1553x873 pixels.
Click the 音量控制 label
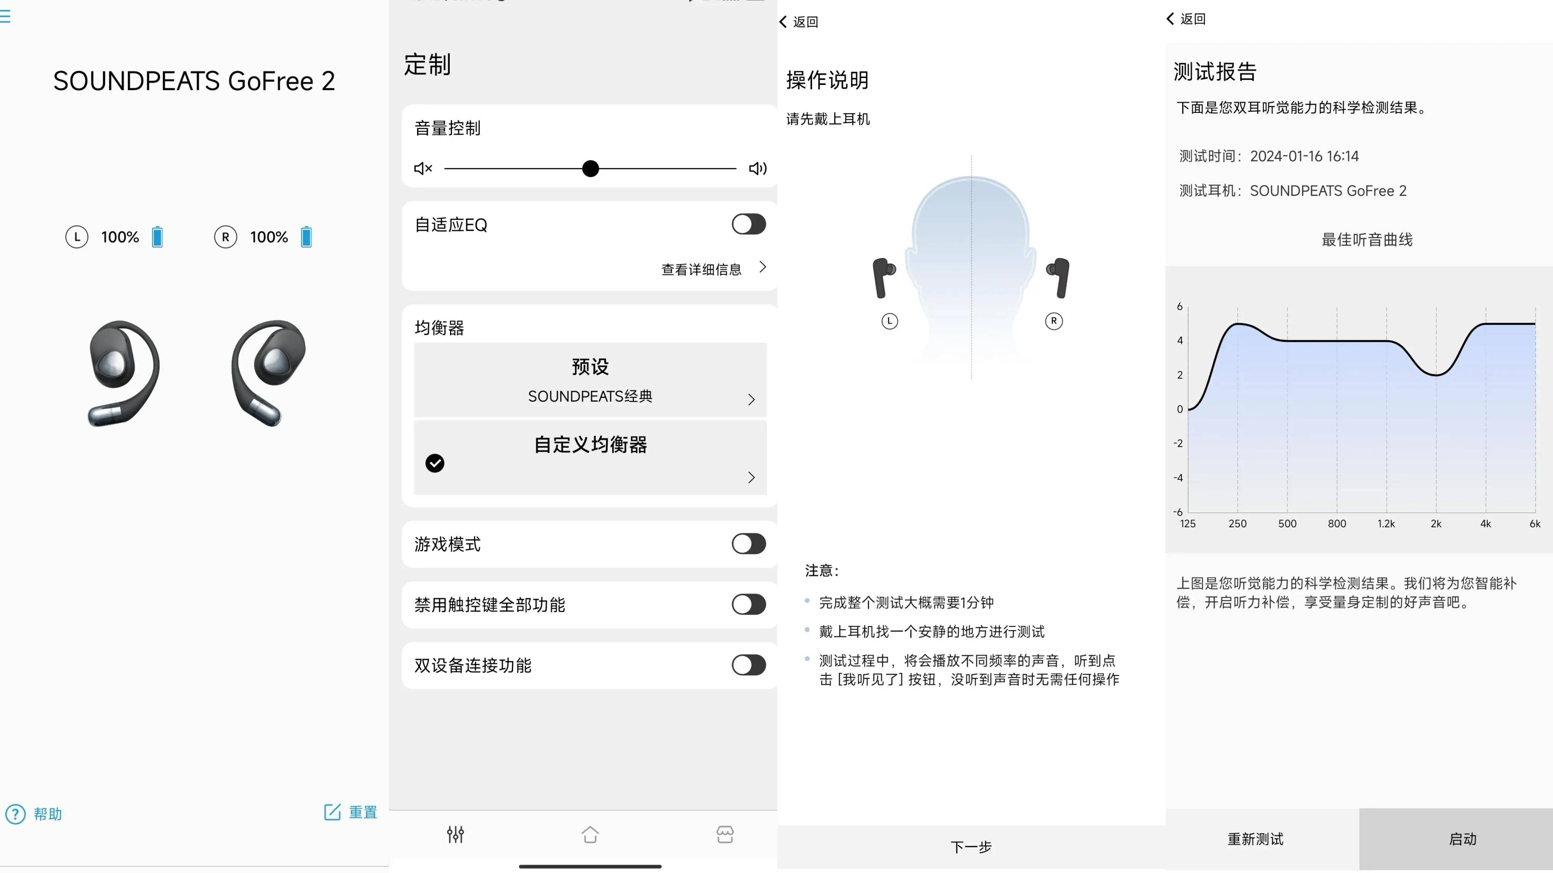447,128
